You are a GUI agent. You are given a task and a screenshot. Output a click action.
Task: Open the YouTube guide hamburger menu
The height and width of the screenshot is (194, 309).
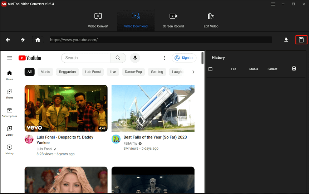(x=9, y=58)
